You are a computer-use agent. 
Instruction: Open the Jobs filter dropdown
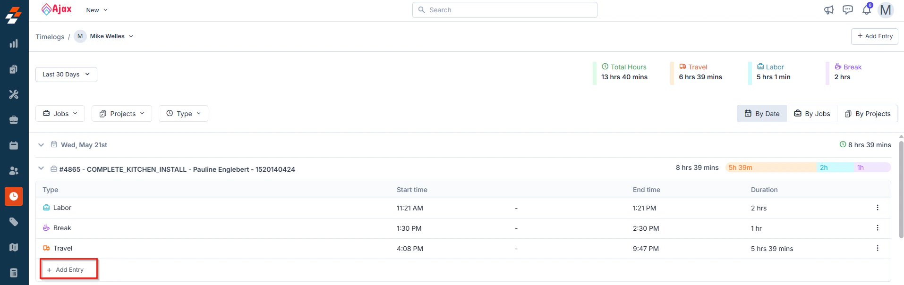60,114
